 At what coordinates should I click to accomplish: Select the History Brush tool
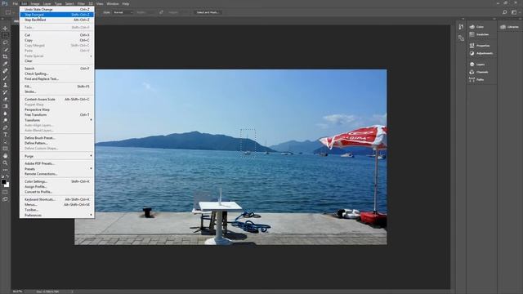pyautogui.click(x=5, y=92)
